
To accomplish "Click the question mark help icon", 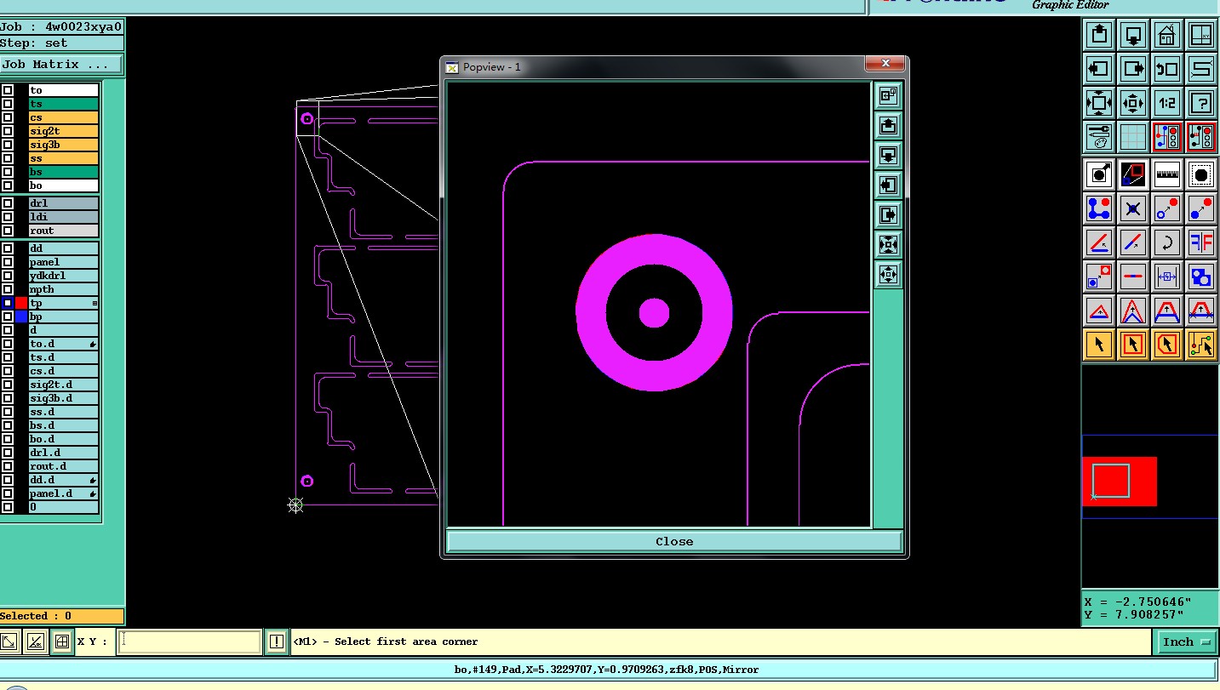I will (1201, 104).
